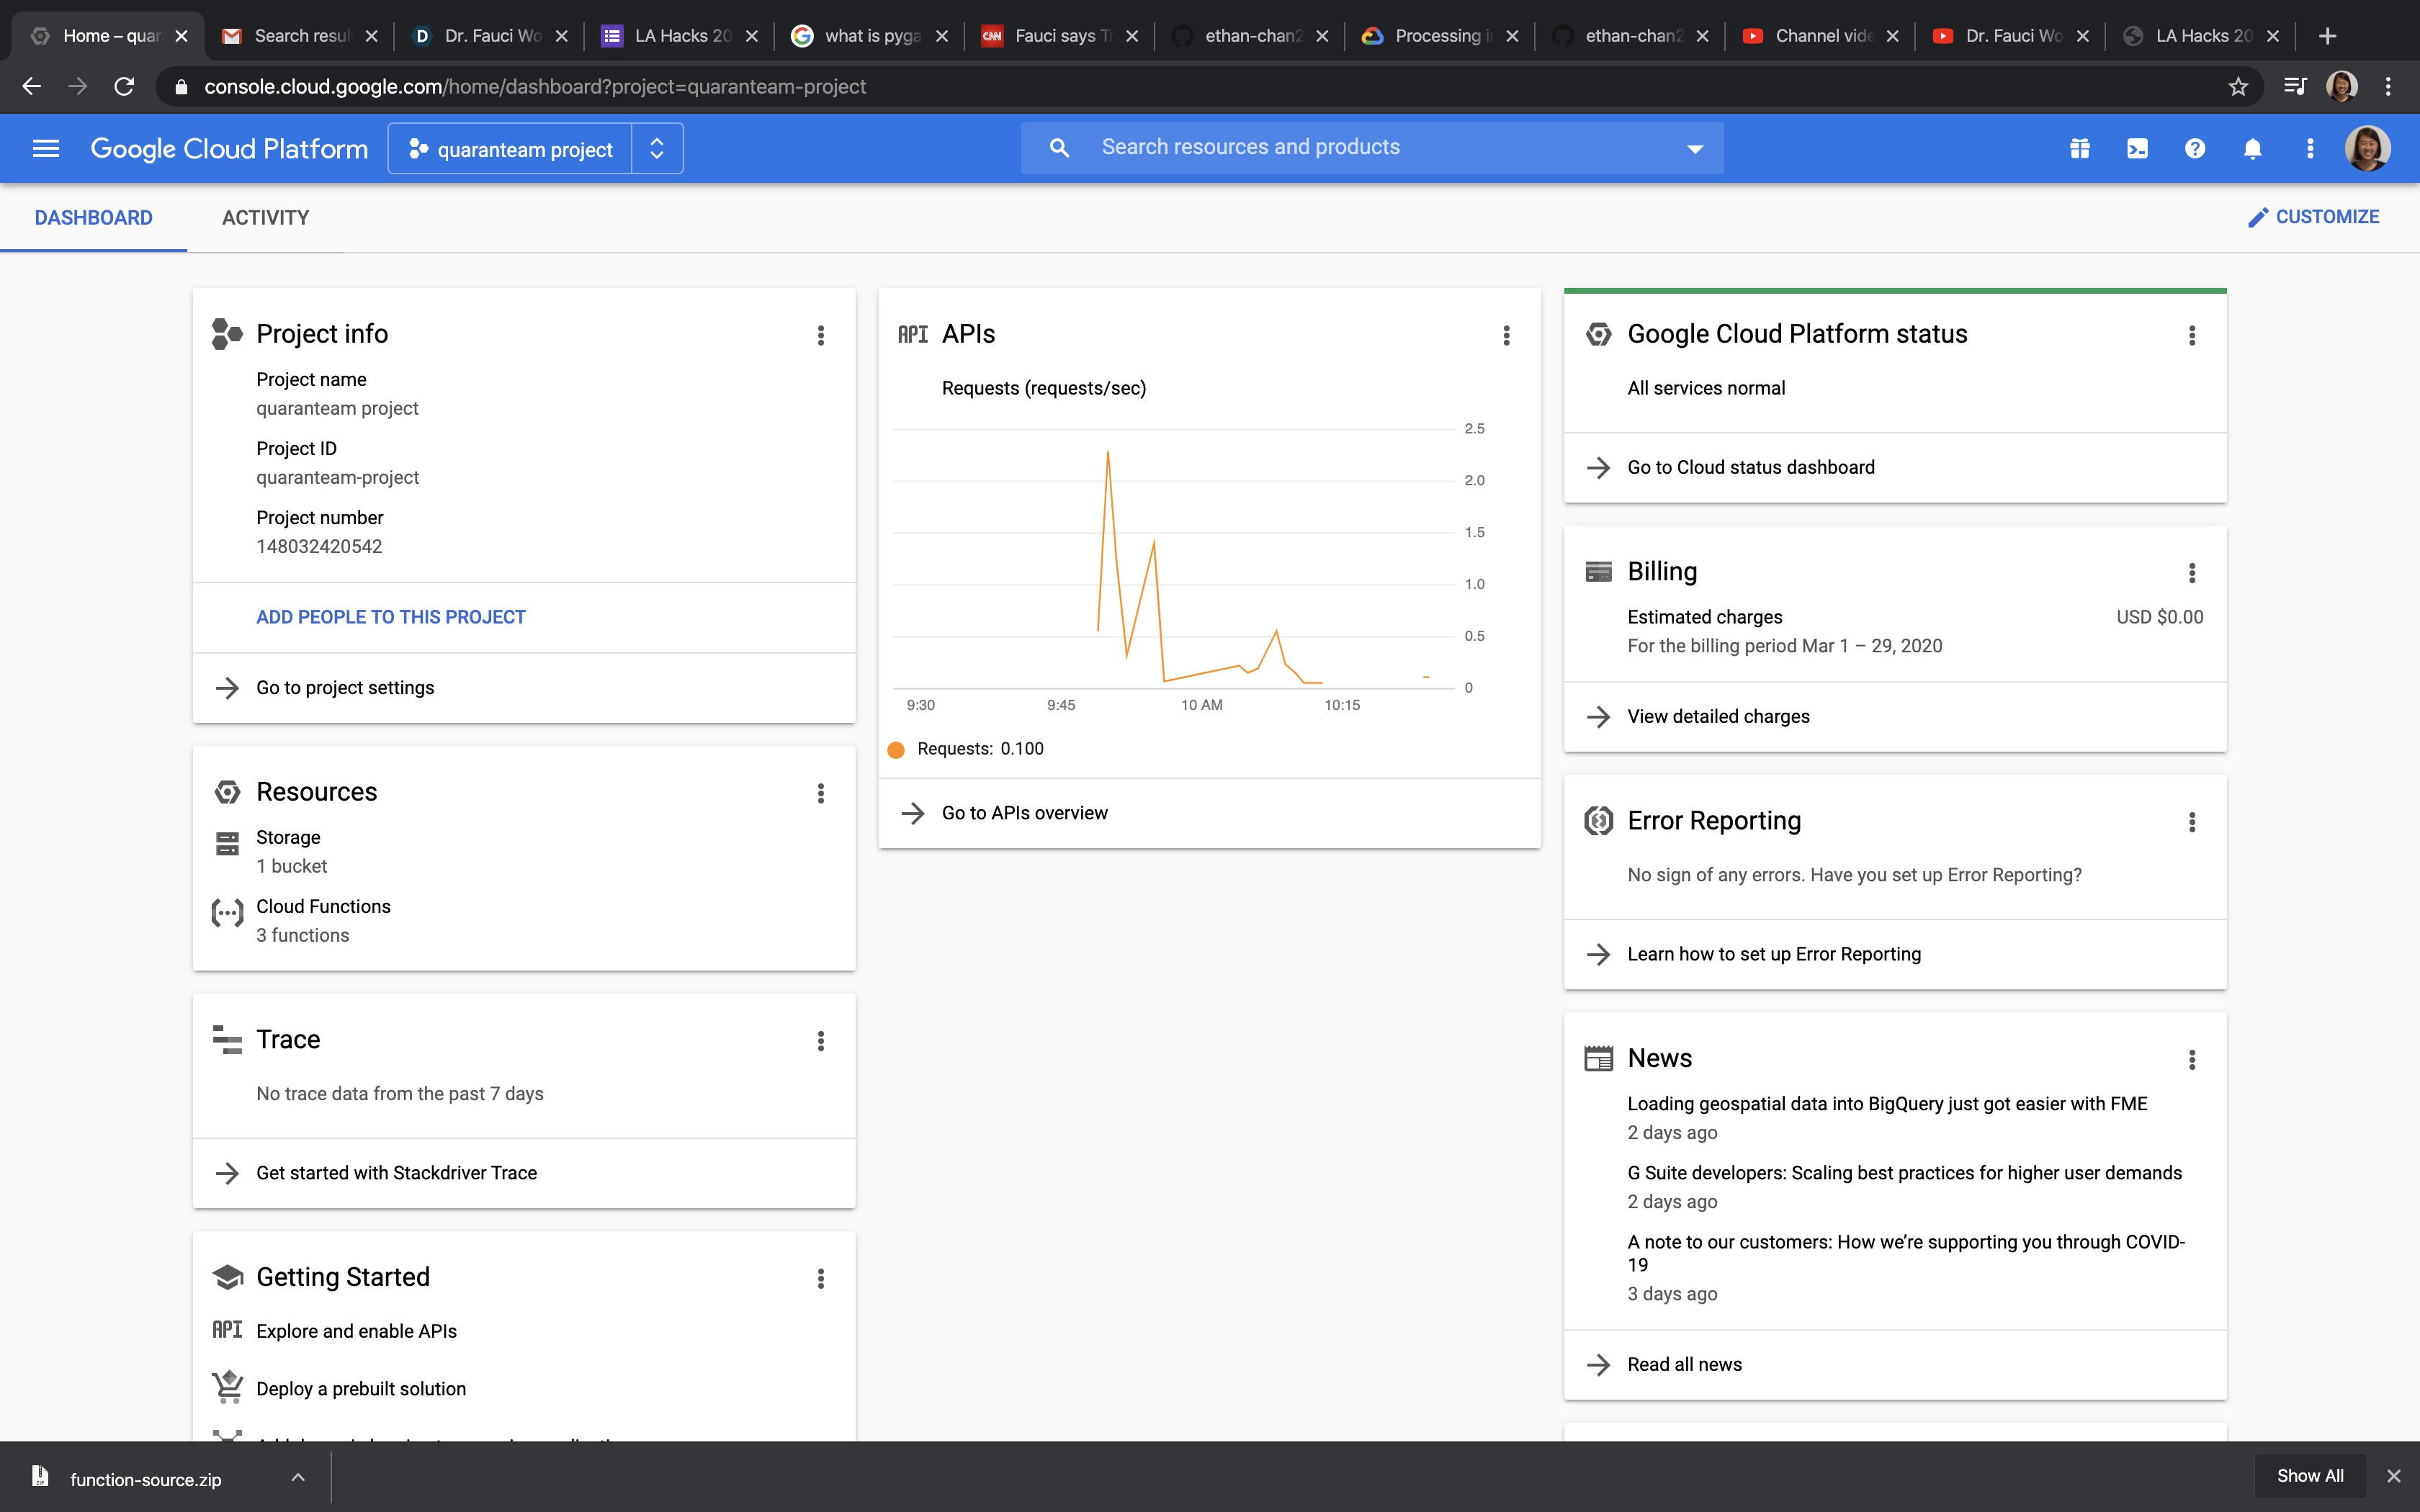Screen dimensions: 2420x1512
Task: Activate Cloud Shell terminal icon
Action: point(2137,148)
